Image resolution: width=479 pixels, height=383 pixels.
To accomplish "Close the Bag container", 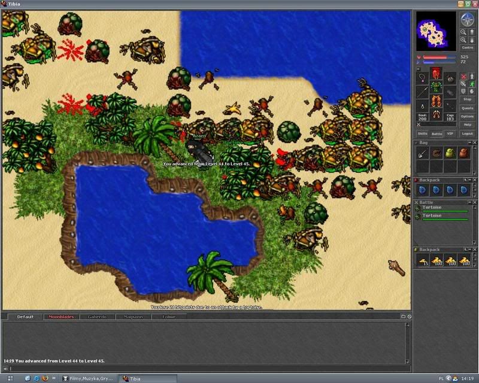I will pyautogui.click(x=475, y=142).
